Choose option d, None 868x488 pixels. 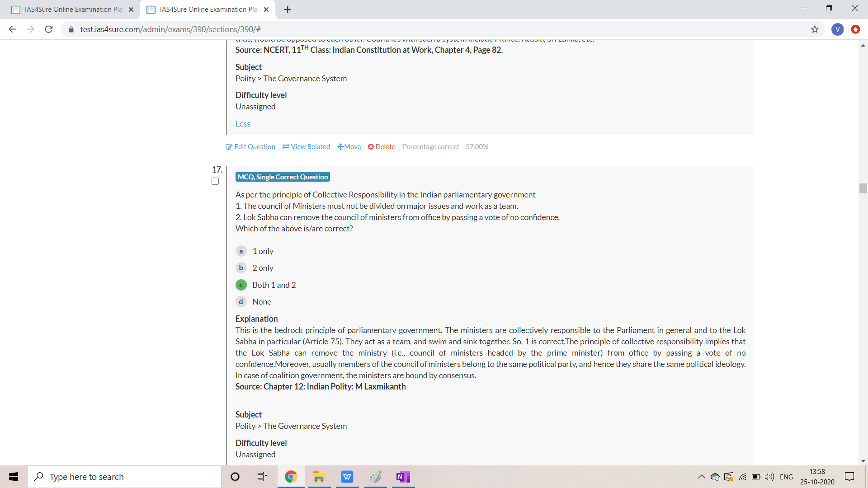coord(241,302)
